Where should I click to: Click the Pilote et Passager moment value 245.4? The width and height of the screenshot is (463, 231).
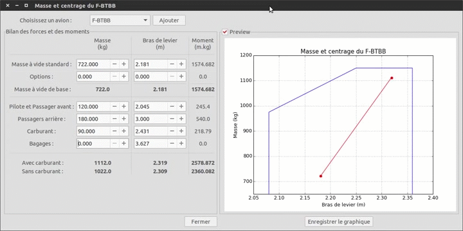tap(203, 107)
